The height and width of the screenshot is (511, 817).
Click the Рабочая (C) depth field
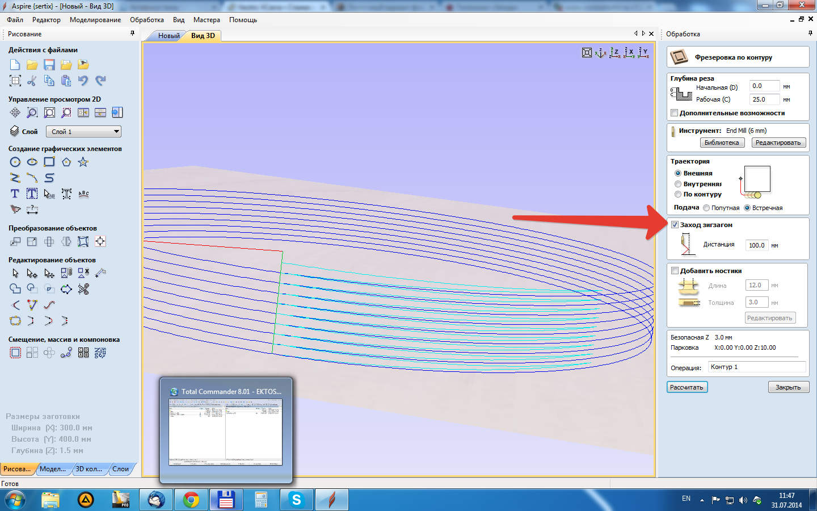(x=764, y=99)
